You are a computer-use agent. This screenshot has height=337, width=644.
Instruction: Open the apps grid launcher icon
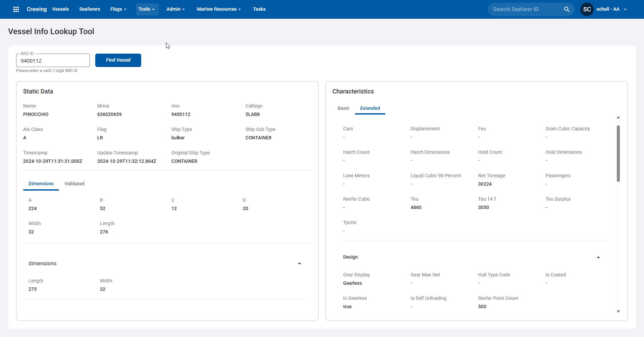pos(16,9)
